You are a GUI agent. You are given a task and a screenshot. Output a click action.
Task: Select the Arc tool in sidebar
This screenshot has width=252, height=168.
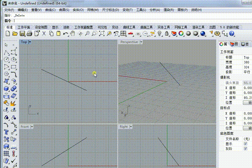tap(6, 67)
